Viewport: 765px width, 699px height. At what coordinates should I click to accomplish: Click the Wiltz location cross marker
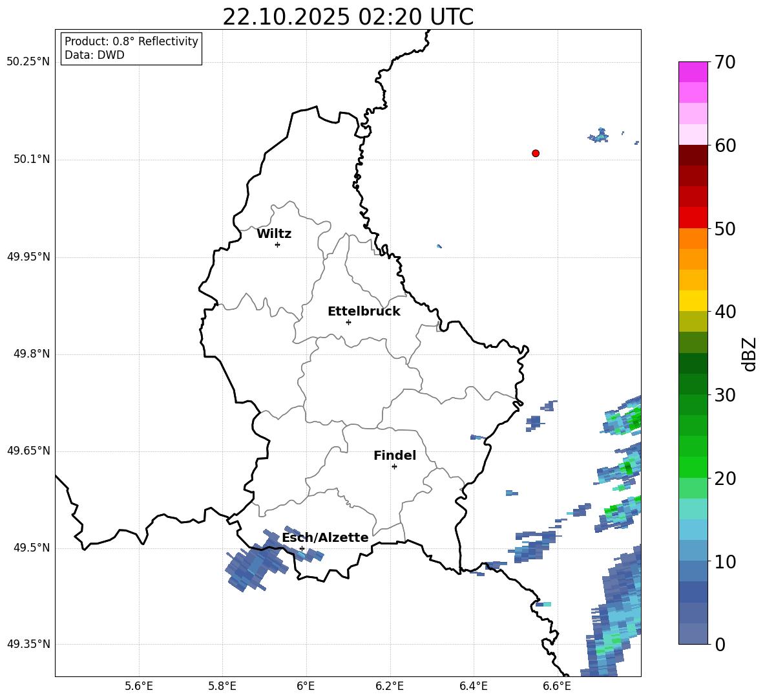pyautogui.click(x=278, y=244)
